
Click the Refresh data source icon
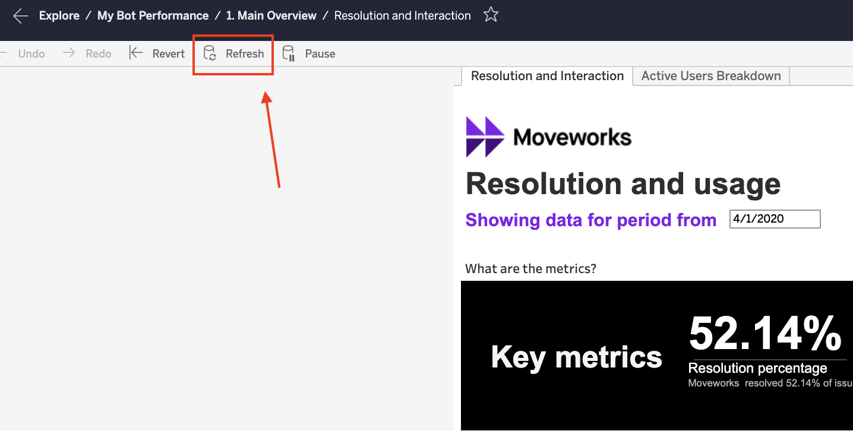pyautogui.click(x=210, y=53)
